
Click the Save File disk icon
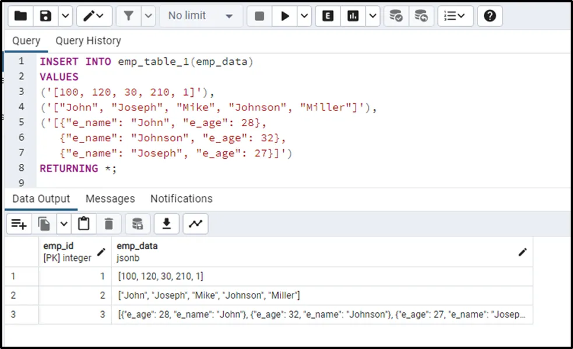tap(45, 16)
